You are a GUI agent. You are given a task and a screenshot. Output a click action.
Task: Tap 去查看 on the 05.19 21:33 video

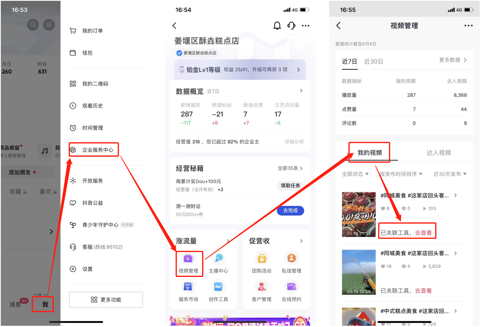(x=423, y=233)
